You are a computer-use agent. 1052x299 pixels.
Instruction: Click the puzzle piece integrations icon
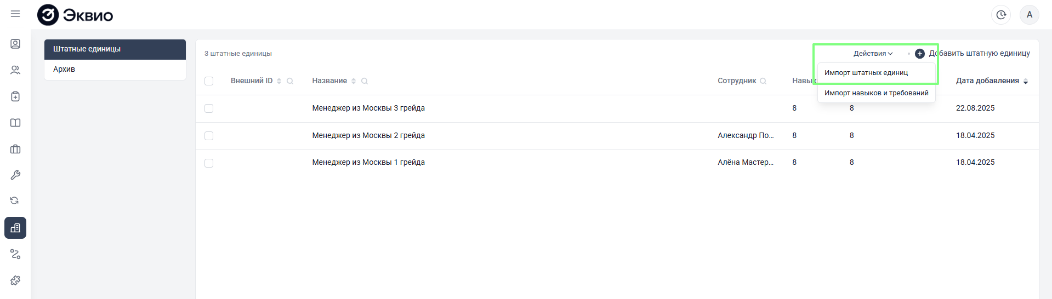[15, 280]
